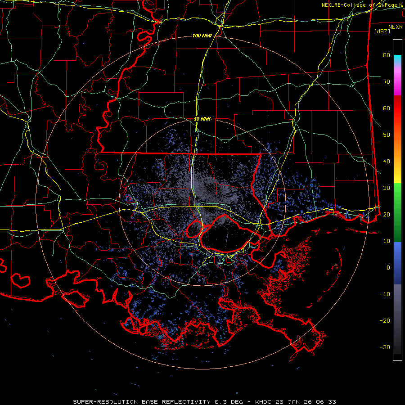Click the NEXR label above the scale
This screenshot has height=405, width=405.
coord(396,27)
